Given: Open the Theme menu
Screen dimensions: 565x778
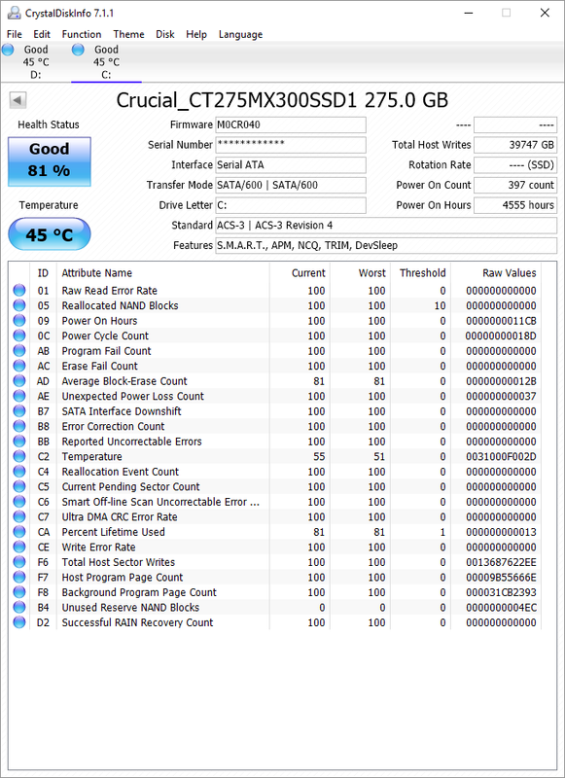Looking at the screenshot, I should coord(128,34).
